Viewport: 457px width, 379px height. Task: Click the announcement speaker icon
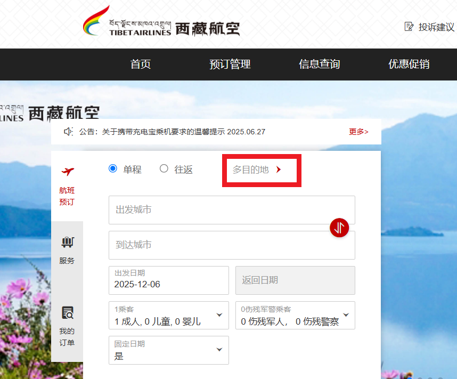coord(67,131)
